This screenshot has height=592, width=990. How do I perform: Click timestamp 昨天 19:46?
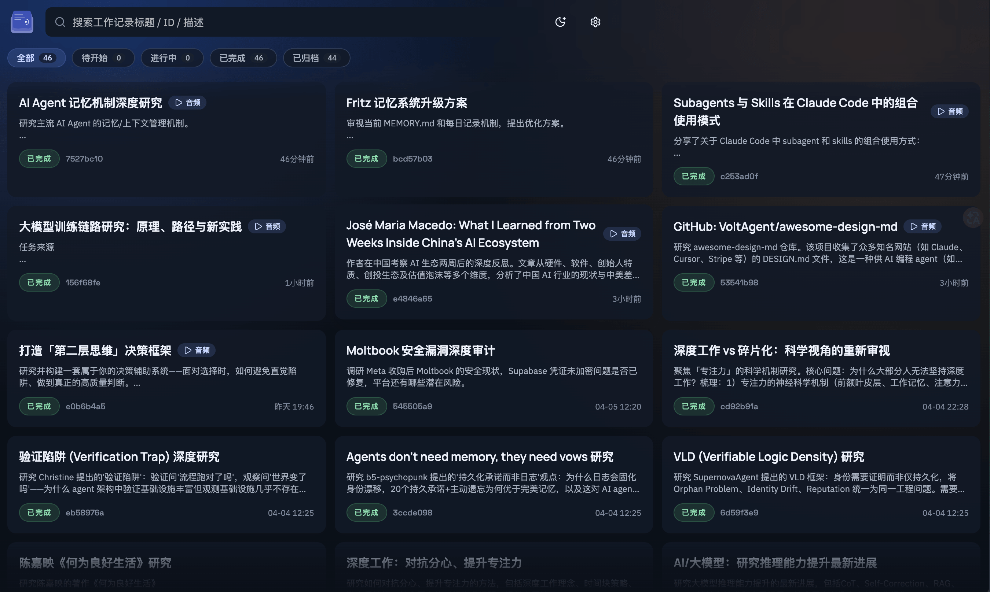(x=294, y=407)
